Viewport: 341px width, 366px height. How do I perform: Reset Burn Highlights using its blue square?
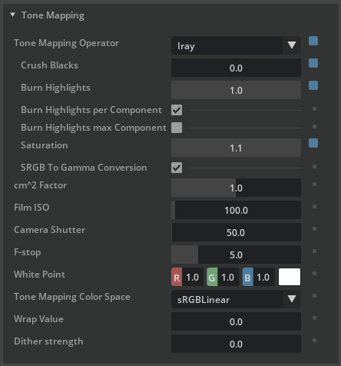pyautogui.click(x=313, y=85)
